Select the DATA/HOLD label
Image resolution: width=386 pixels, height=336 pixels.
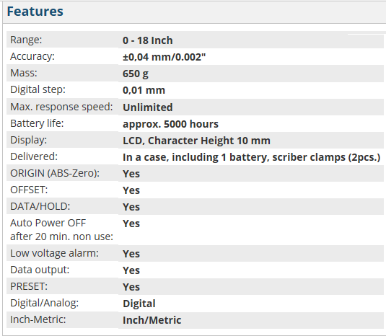point(40,206)
